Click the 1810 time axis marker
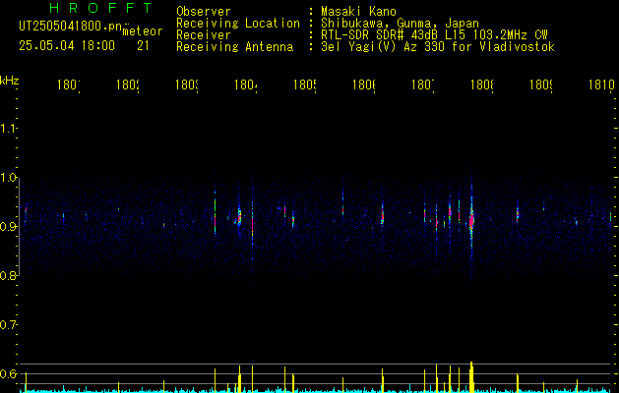Screen dimensions: 619x393 (x=601, y=84)
